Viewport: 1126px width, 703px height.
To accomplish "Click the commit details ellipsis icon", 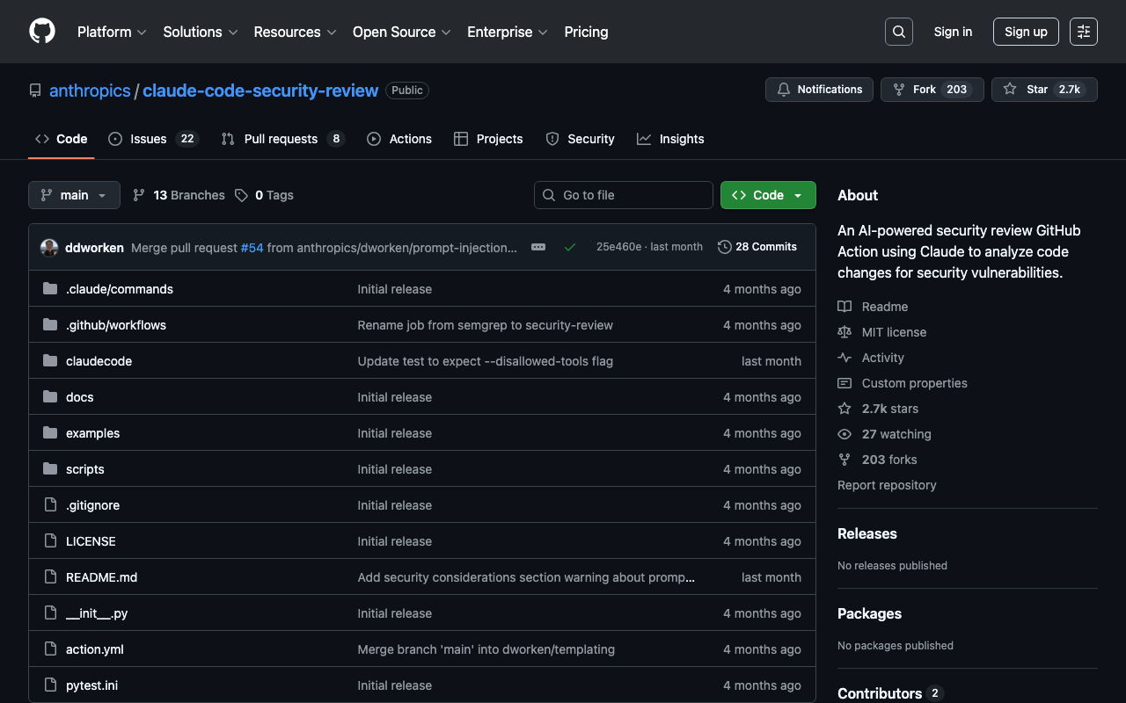I will click(x=538, y=247).
